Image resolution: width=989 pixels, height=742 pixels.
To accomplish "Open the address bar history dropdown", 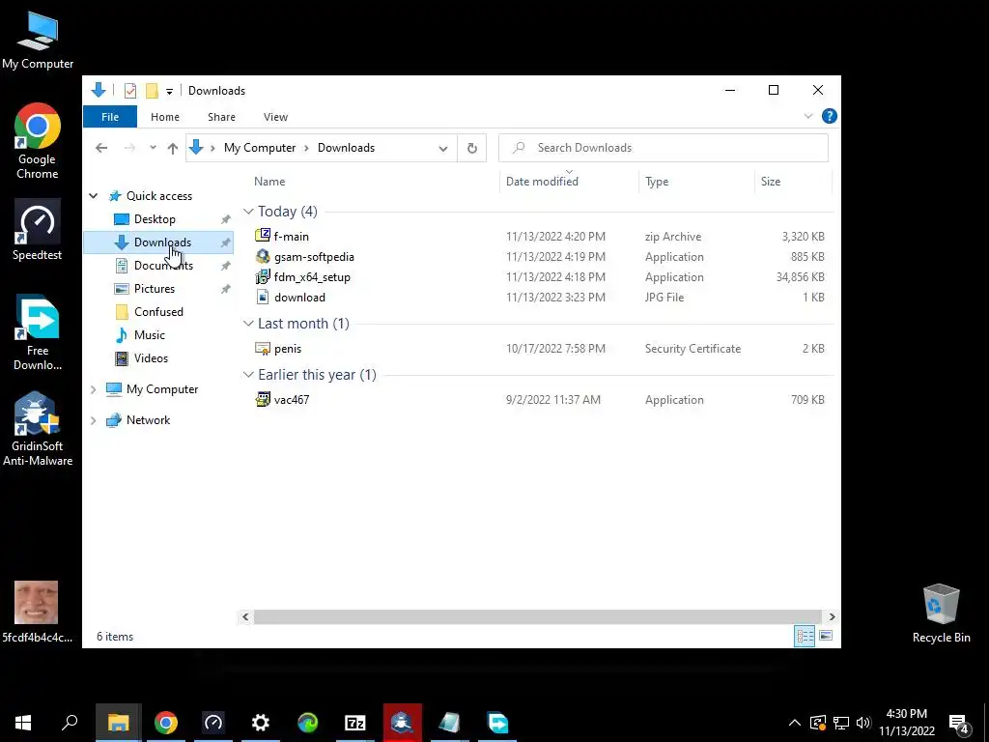I will 442,148.
